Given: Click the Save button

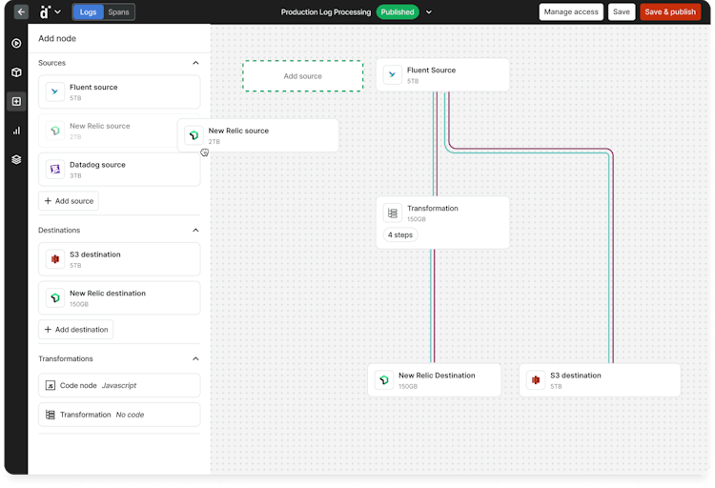Looking at the screenshot, I should (621, 11).
